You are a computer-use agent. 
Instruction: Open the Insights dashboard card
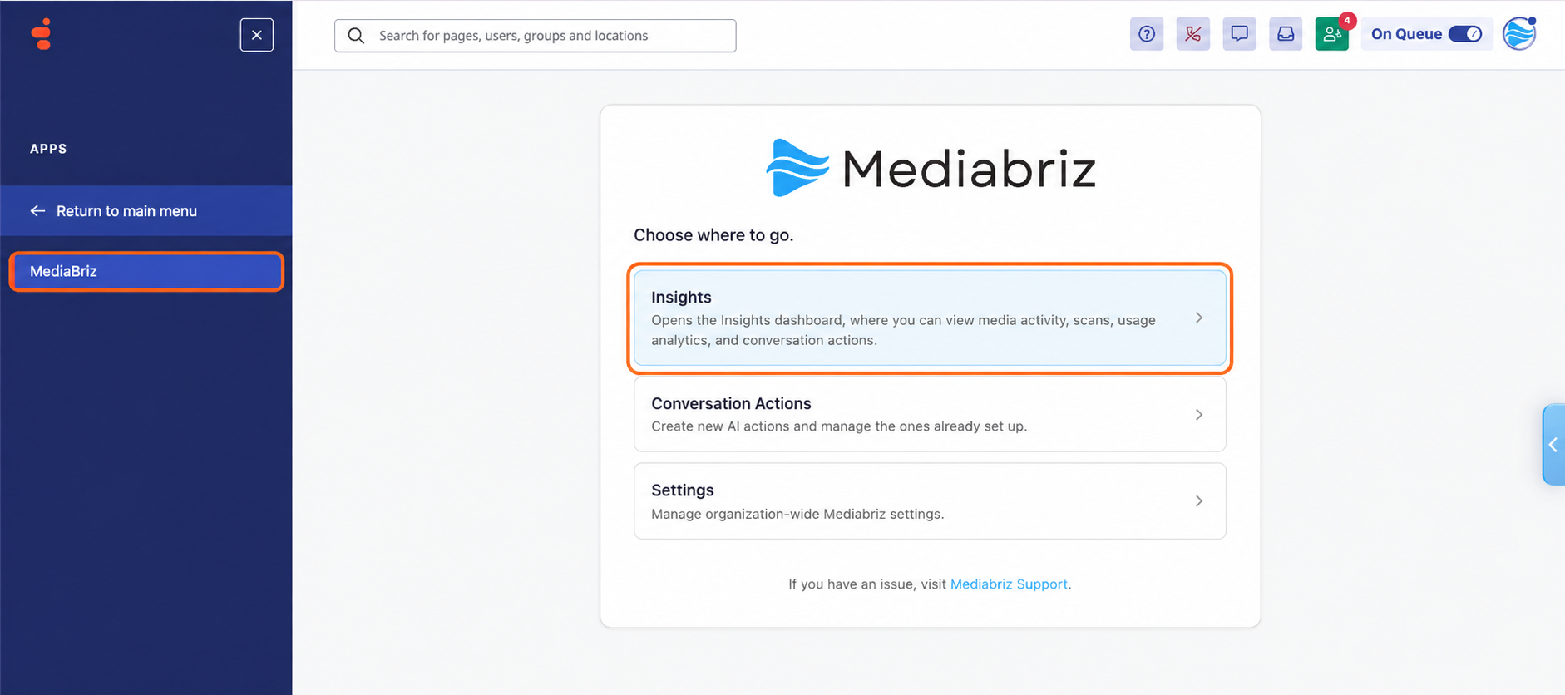pyautogui.click(x=930, y=318)
